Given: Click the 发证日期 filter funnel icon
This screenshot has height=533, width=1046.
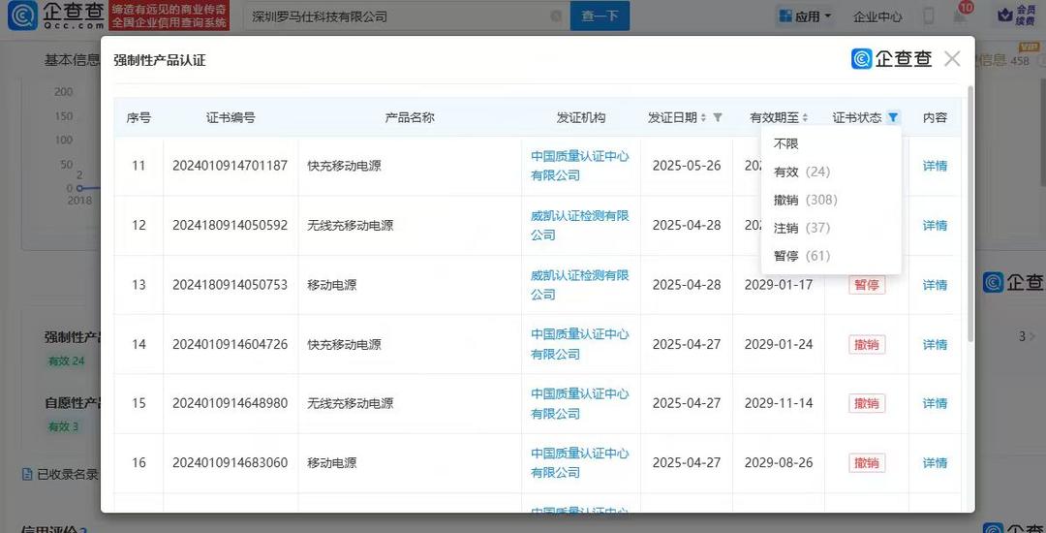Looking at the screenshot, I should [x=718, y=117].
